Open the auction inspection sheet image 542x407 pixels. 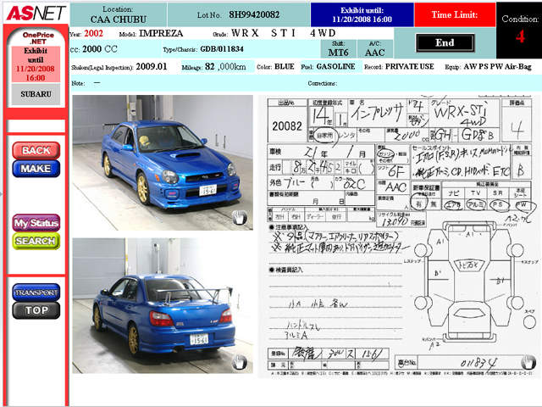pos(401,237)
